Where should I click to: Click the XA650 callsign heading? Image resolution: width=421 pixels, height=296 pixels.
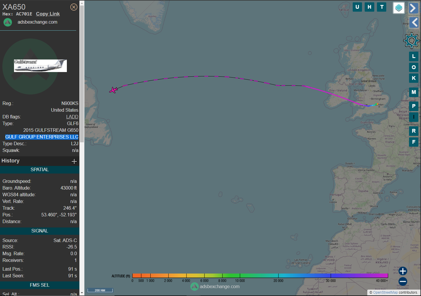tap(14, 7)
